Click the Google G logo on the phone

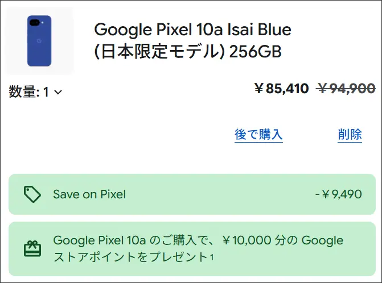point(39,41)
